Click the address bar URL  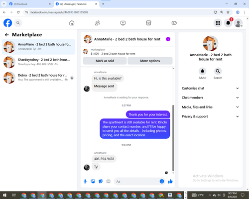[59, 12]
